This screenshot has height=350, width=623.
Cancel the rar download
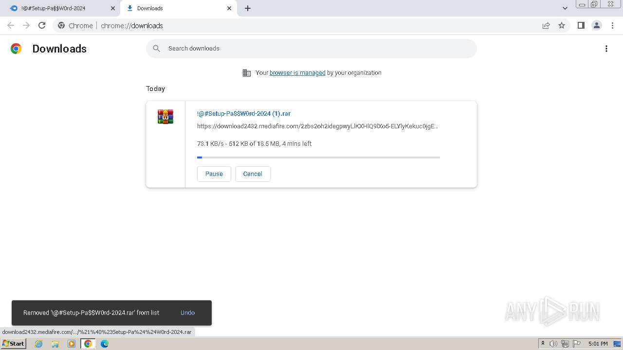point(253,174)
